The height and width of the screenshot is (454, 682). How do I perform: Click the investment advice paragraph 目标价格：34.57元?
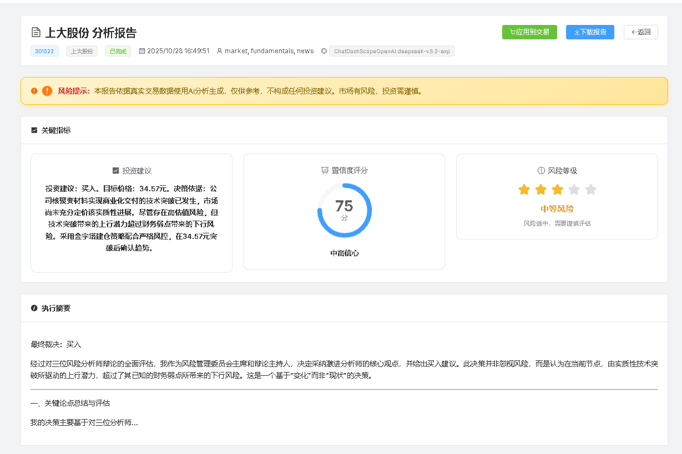coord(132,218)
